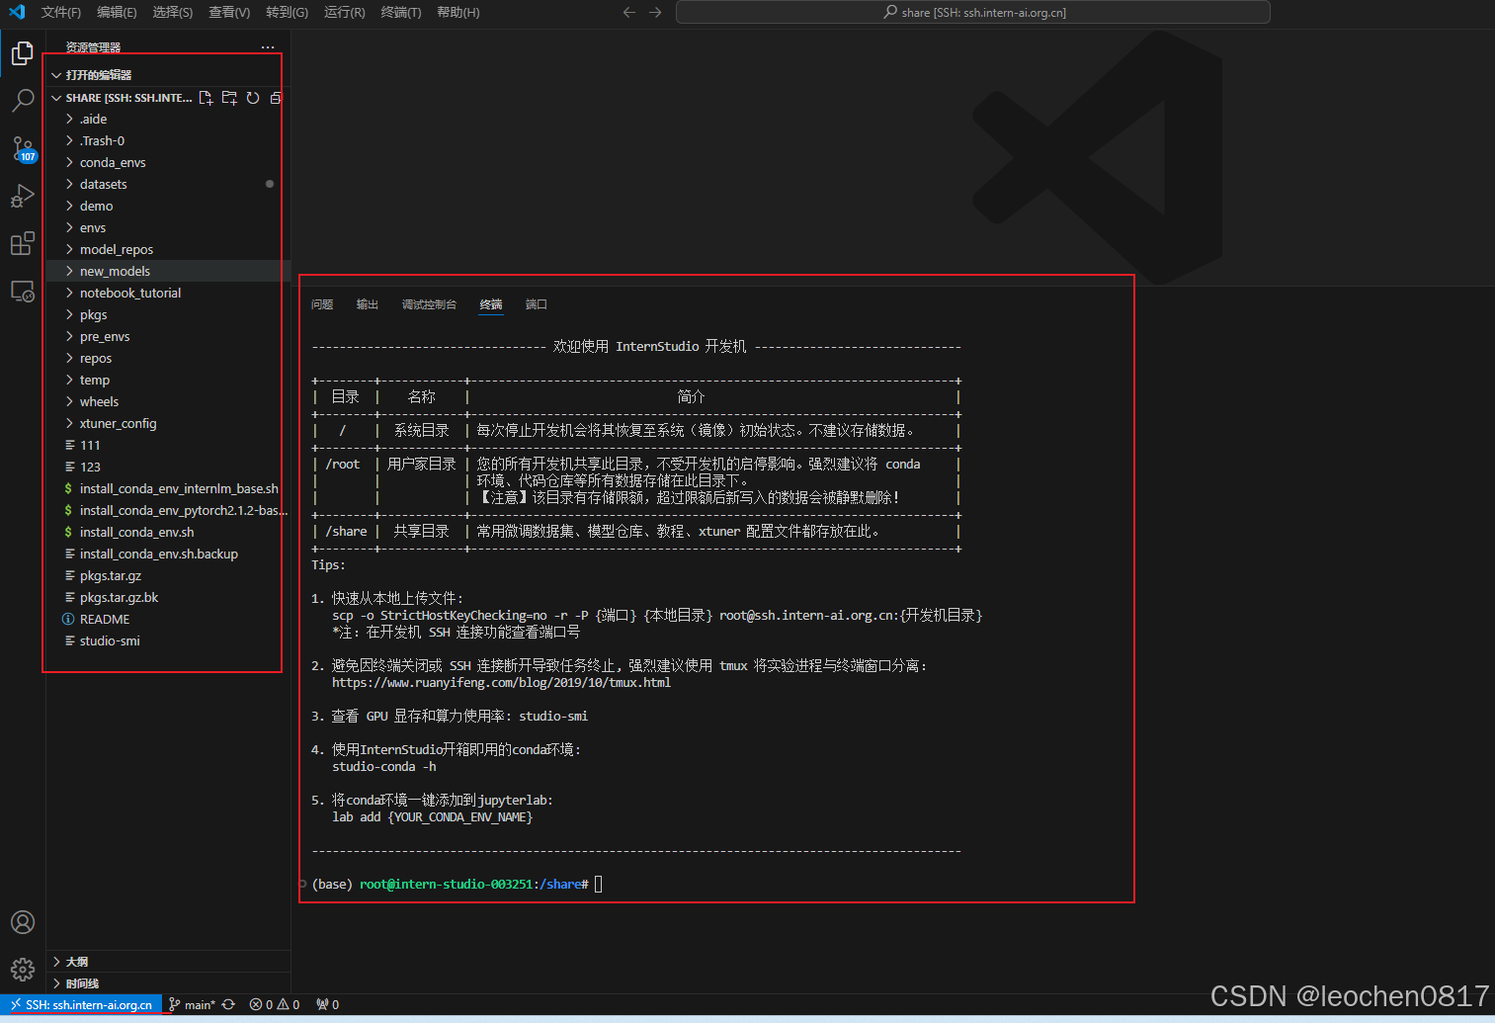Switch to 输出 panel tab

tap(368, 304)
